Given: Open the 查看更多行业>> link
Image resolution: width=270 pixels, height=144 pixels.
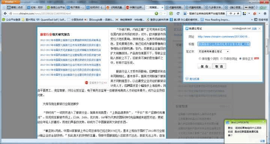Looking at the screenshot, I should (x=98, y=82).
